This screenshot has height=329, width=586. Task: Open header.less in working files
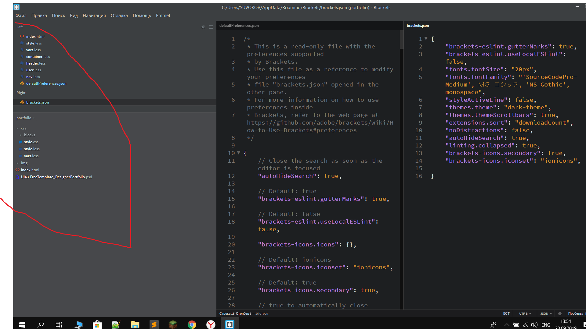coord(36,63)
